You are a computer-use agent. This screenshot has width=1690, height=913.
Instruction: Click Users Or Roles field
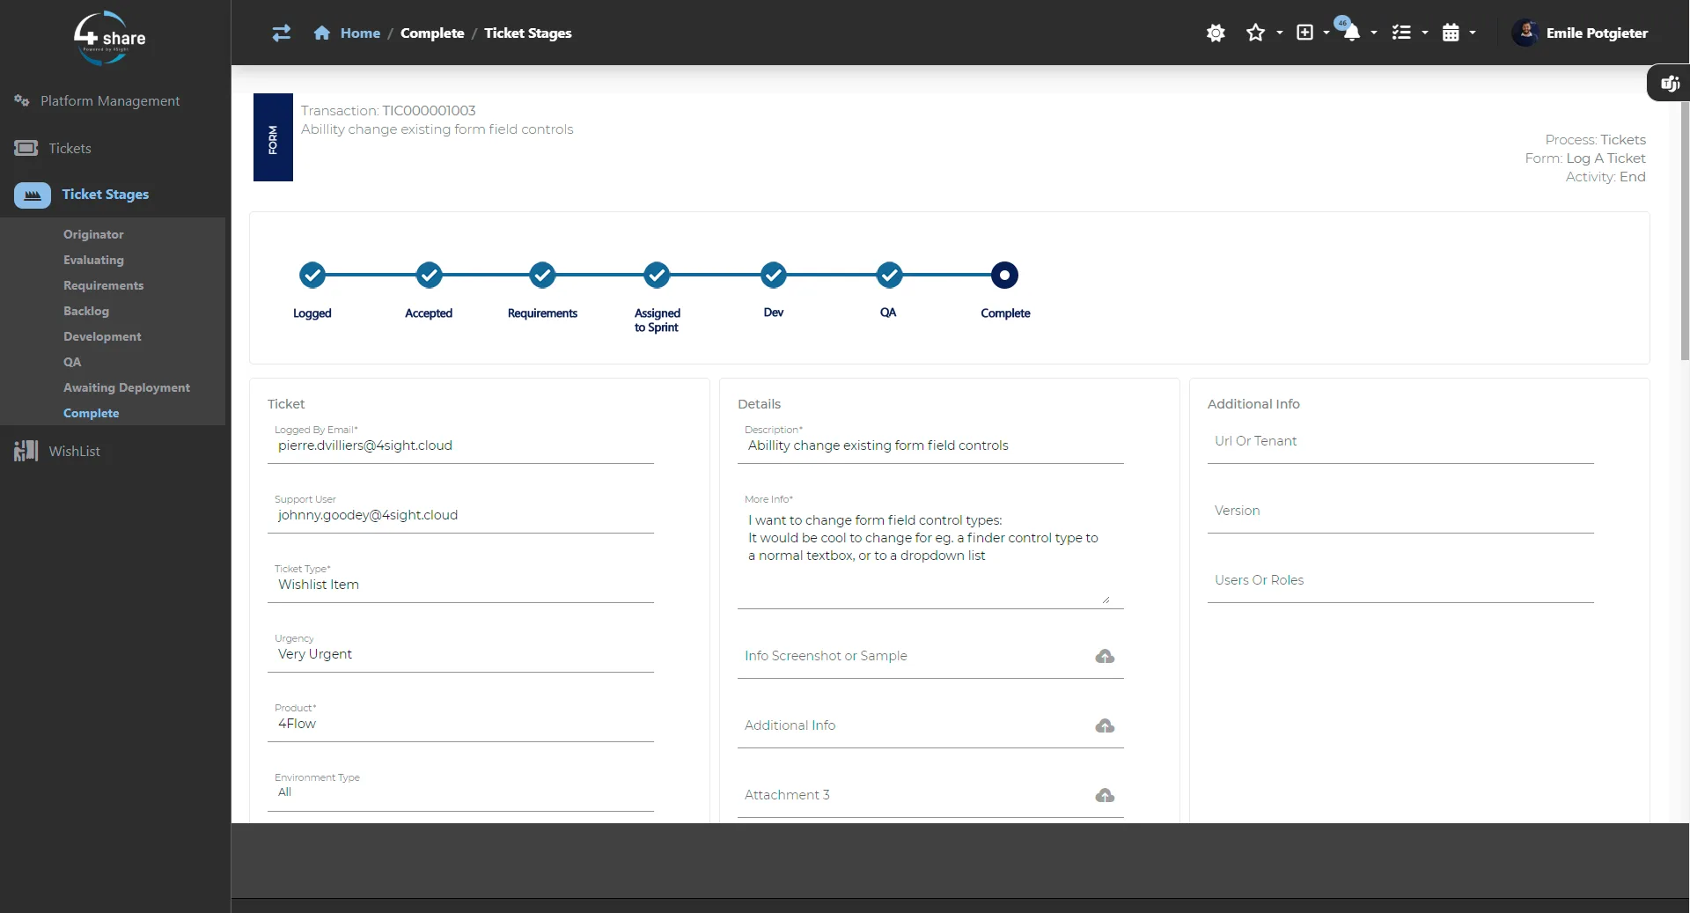pos(1400,583)
